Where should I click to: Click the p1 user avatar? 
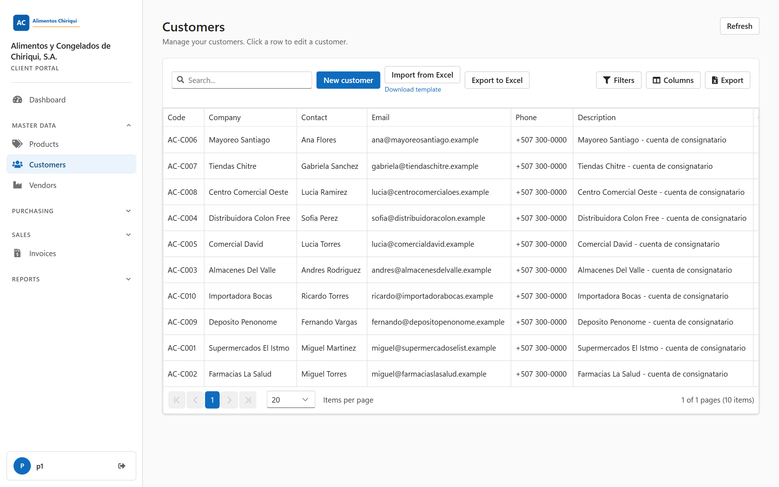(22, 466)
